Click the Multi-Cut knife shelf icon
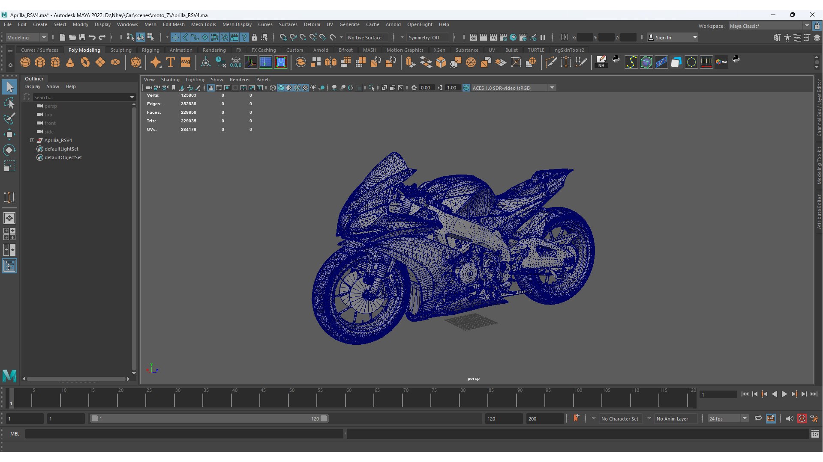The image size is (823, 462). pos(551,62)
